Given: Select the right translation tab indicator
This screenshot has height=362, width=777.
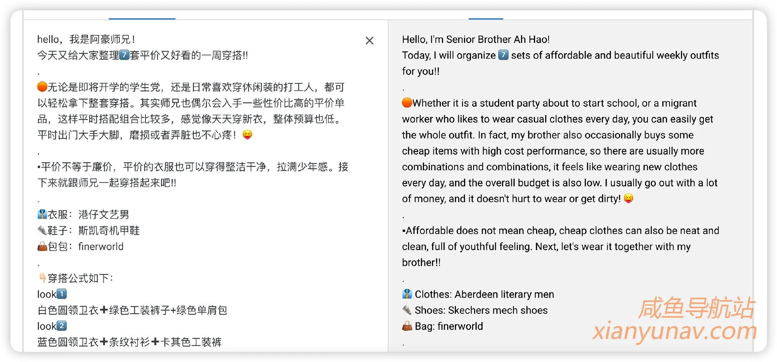Looking at the screenshot, I should [486, 19].
